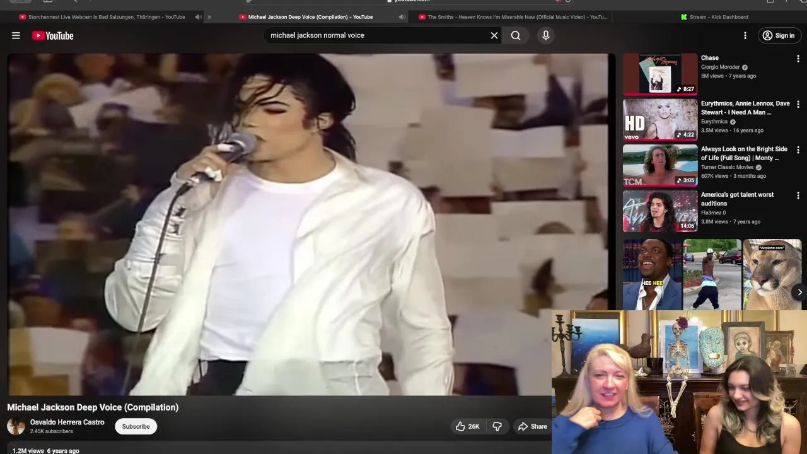Click the Sign in button
Screen dimensions: 807x454
point(779,36)
